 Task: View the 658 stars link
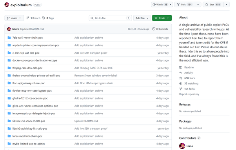pyautogui.click(x=189, y=78)
